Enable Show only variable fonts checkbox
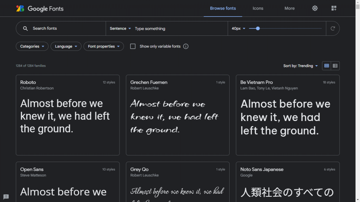This screenshot has width=360, height=202. [133, 46]
